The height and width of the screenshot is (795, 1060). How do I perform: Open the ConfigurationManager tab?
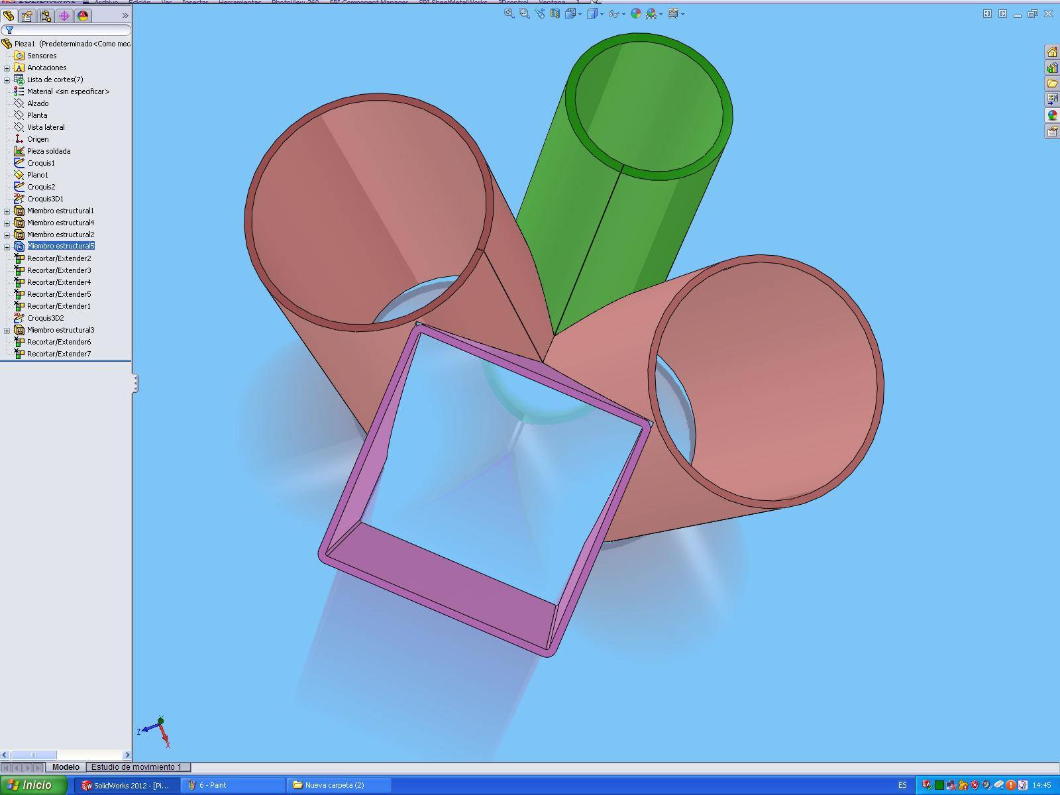pyautogui.click(x=46, y=15)
